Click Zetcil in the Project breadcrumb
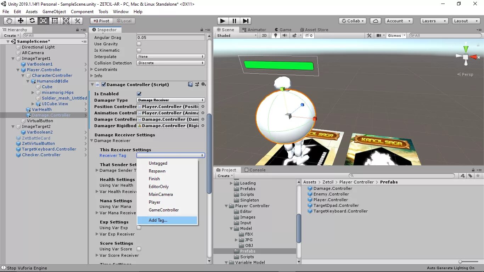 coord(328,182)
